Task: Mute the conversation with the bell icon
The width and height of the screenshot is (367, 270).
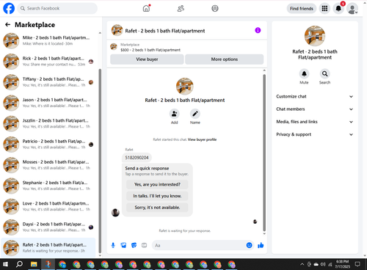Action: 304,73
